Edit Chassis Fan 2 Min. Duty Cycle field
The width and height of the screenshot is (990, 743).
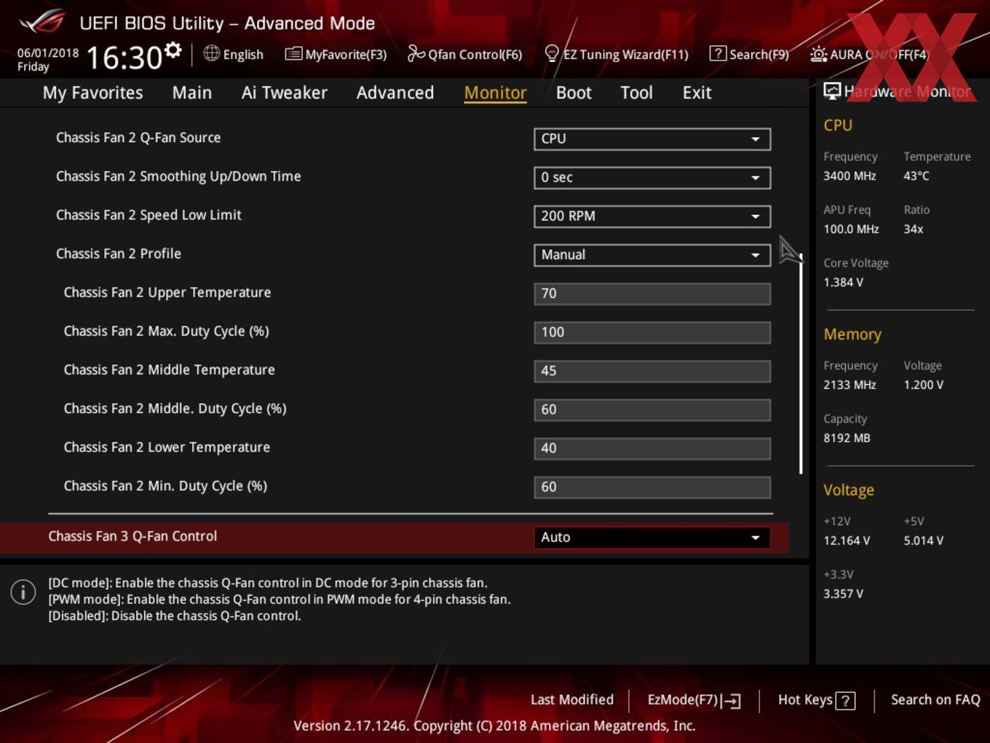click(652, 487)
